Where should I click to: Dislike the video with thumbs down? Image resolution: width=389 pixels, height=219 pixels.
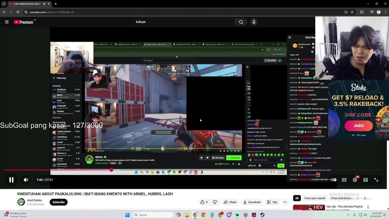215,202
